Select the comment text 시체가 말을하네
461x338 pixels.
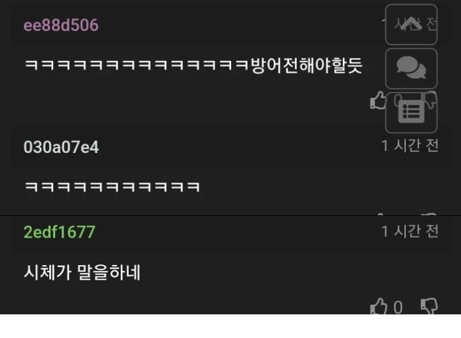point(82,272)
